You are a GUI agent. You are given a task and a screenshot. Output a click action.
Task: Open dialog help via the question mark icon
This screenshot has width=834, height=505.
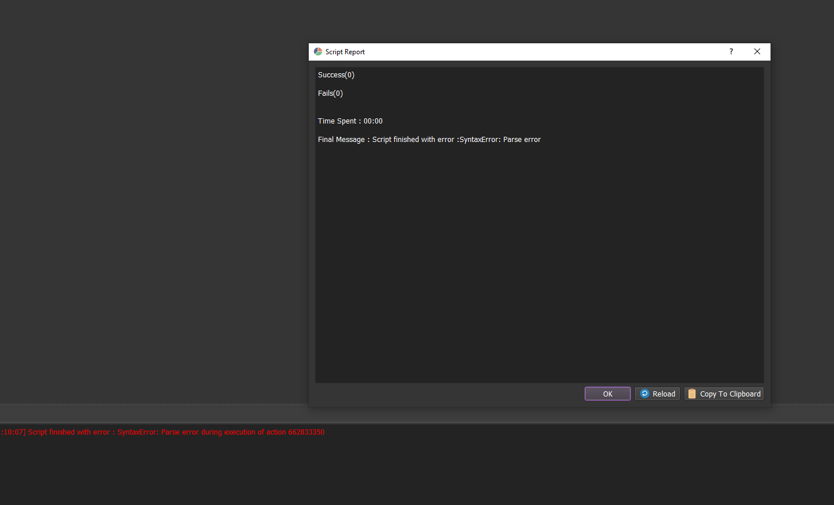731,51
